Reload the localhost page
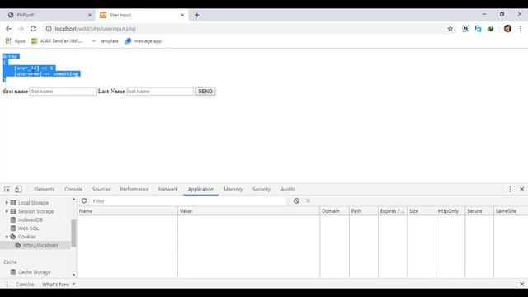Image resolution: width=528 pixels, height=297 pixels. [33, 29]
